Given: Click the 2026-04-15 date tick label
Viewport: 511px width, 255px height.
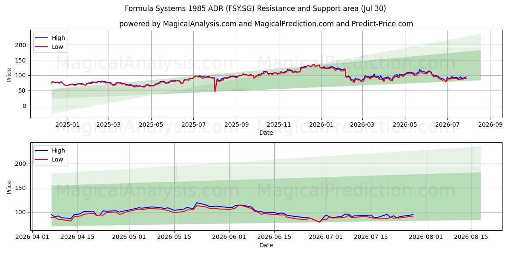Looking at the screenshot, I should point(78,237).
